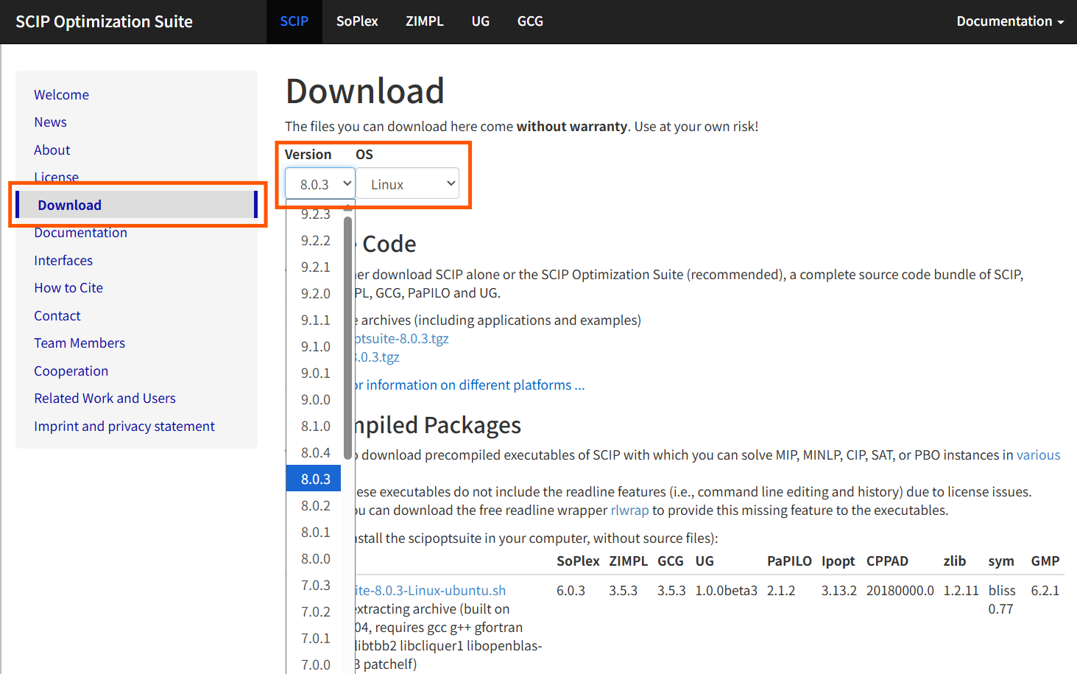Open the Welcome sidebar link
Viewport: 1077px width, 674px height.
click(x=61, y=95)
